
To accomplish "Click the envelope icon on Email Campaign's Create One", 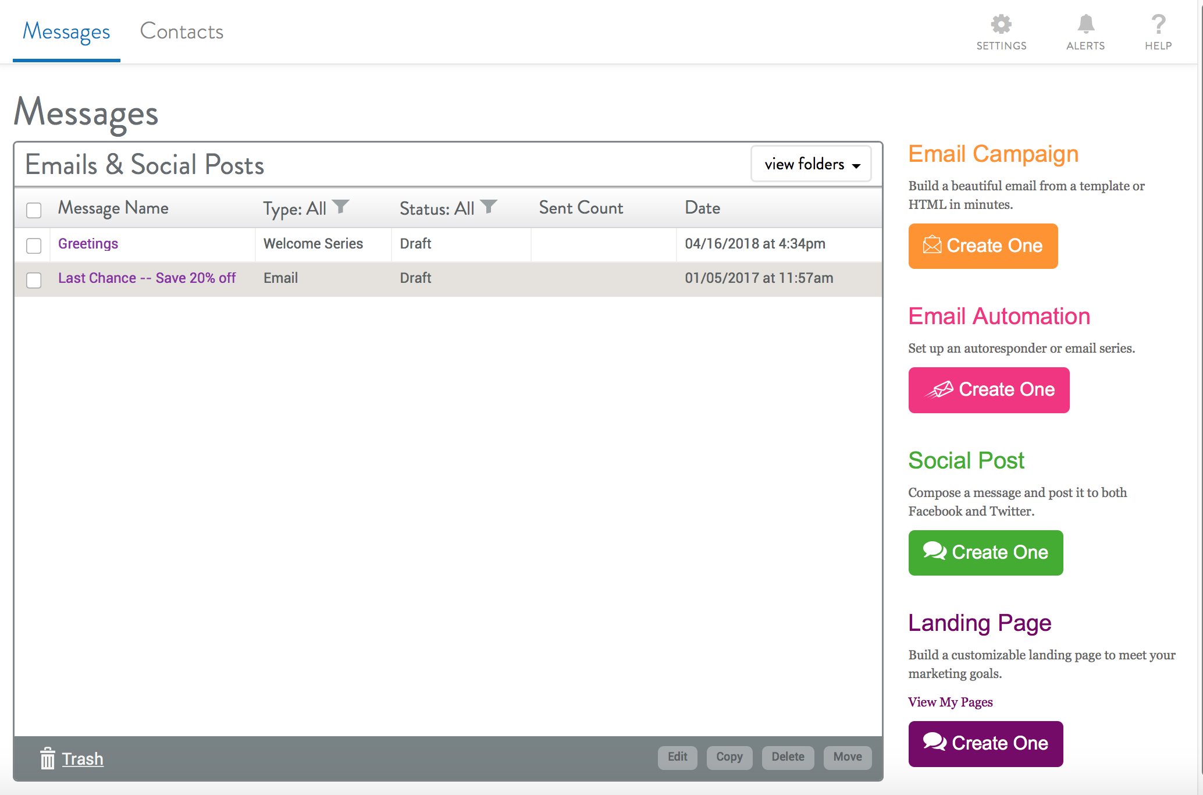I will click(934, 246).
